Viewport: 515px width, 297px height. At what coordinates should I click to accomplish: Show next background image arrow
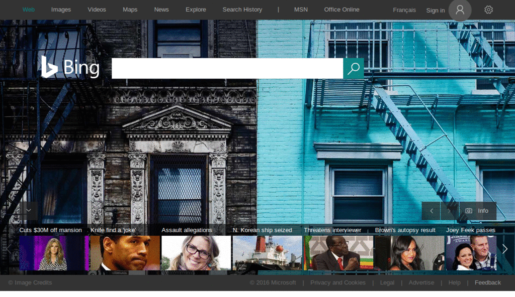450,211
